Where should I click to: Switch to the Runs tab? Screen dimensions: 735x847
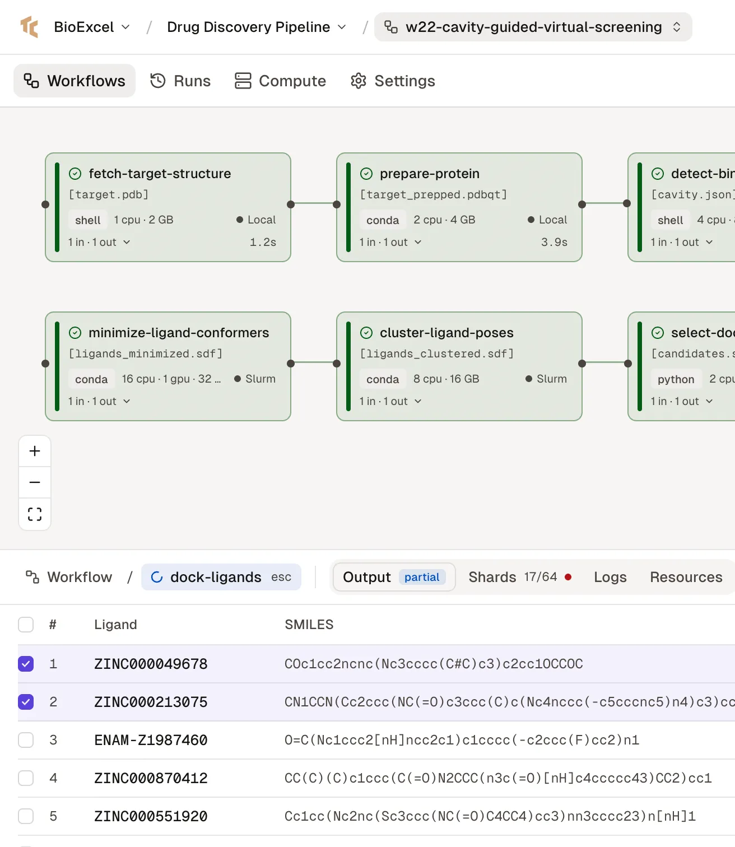pyautogui.click(x=180, y=81)
